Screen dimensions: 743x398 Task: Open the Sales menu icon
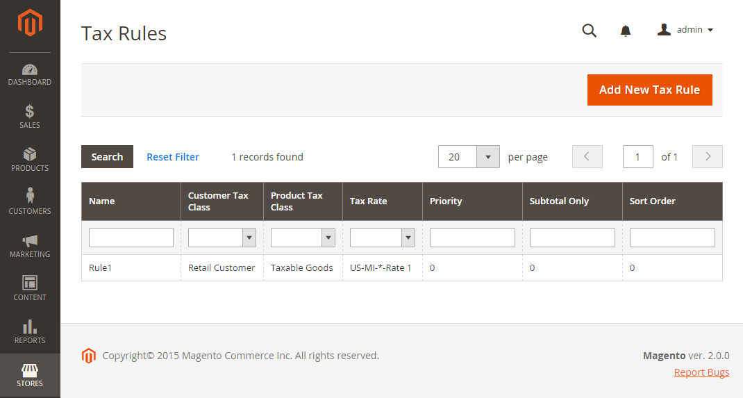click(30, 111)
